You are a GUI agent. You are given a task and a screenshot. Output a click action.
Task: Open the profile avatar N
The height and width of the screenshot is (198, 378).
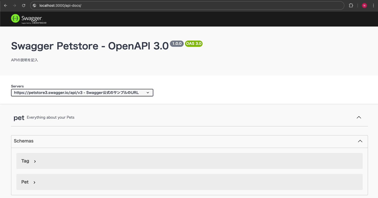point(364,6)
